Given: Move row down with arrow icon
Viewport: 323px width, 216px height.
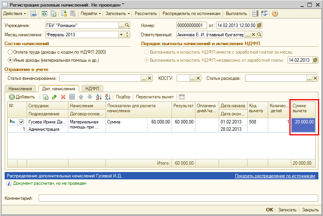Looking at the screenshot, I should click(x=90, y=97).
